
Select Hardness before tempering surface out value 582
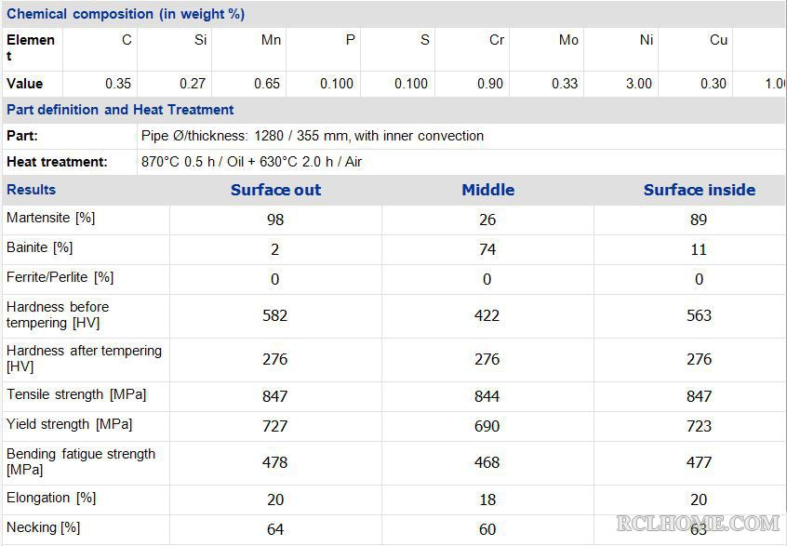coord(275,315)
